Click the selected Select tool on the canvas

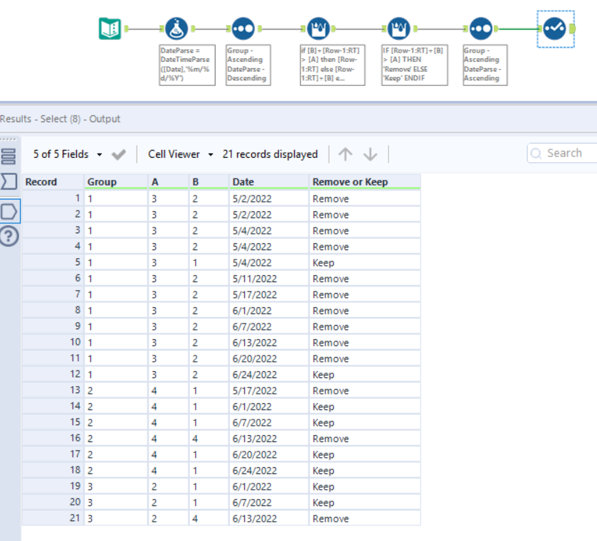point(554,26)
